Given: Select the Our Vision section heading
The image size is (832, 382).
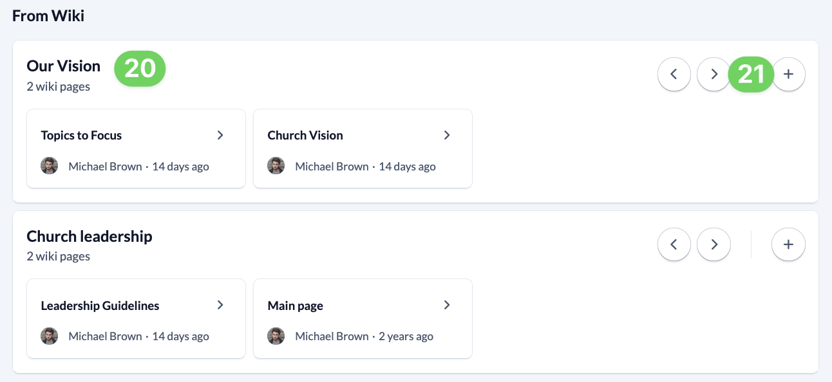Looking at the screenshot, I should point(64,66).
